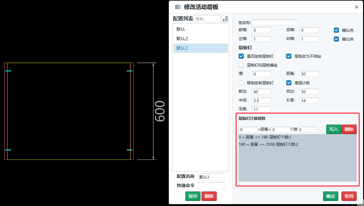This screenshot has height=206, width=364.
Task: Enable the 层板钉和层板编组 checkbox
Action: (241, 65)
